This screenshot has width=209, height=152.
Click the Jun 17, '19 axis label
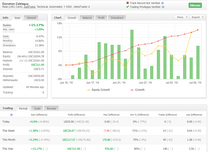click(93, 83)
